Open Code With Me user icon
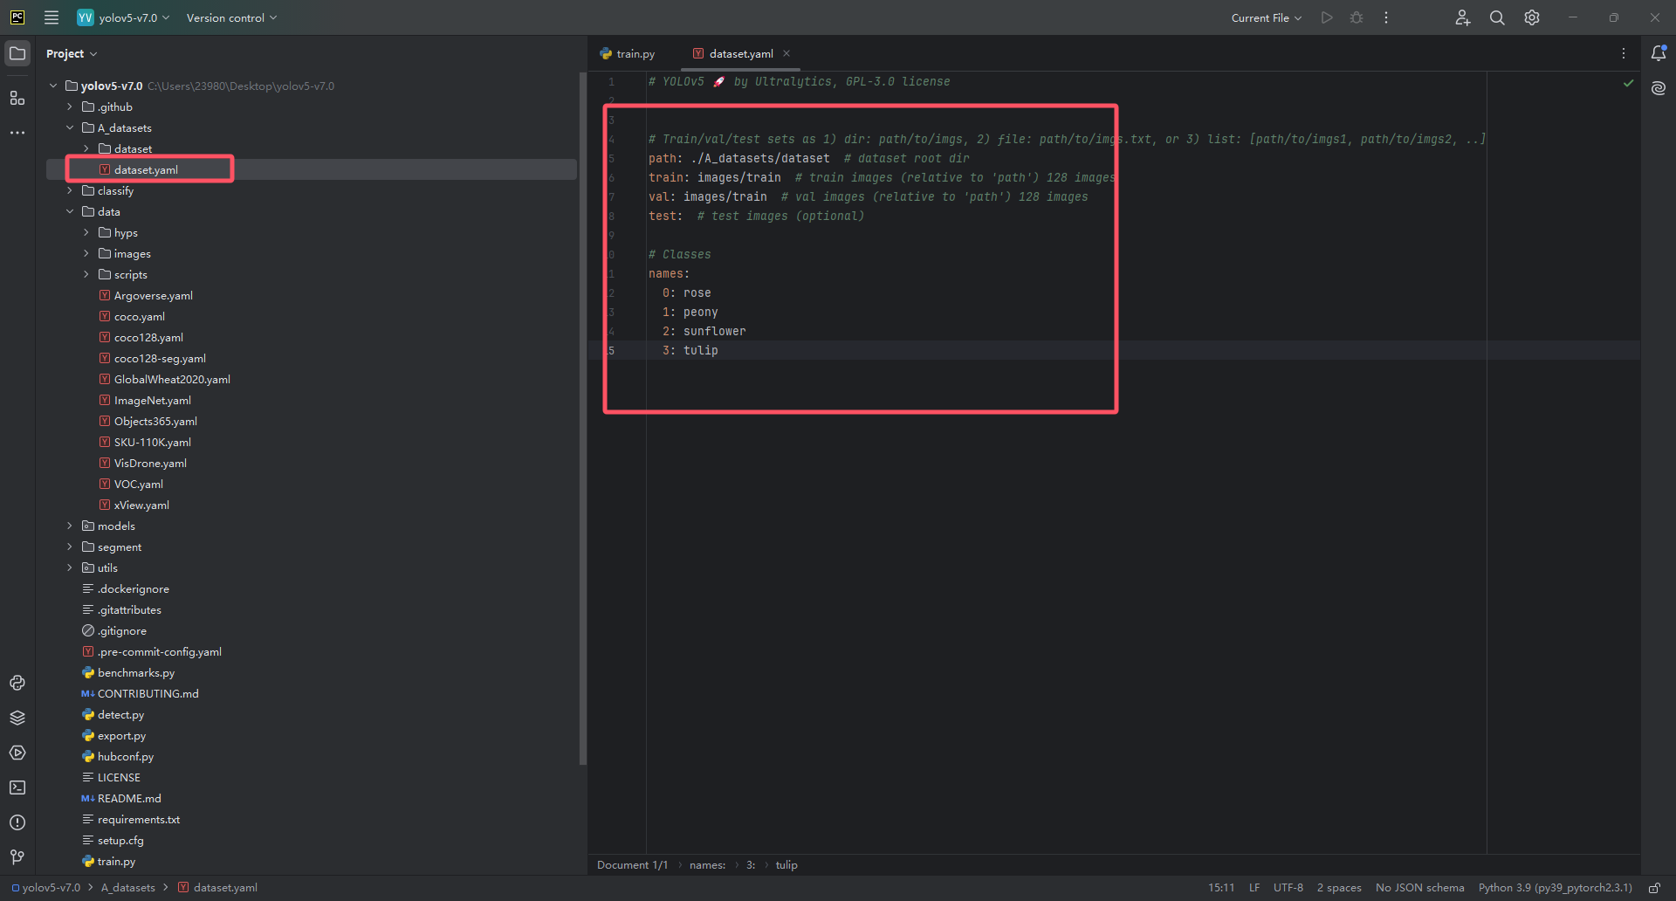The width and height of the screenshot is (1676, 901). coord(1463,17)
